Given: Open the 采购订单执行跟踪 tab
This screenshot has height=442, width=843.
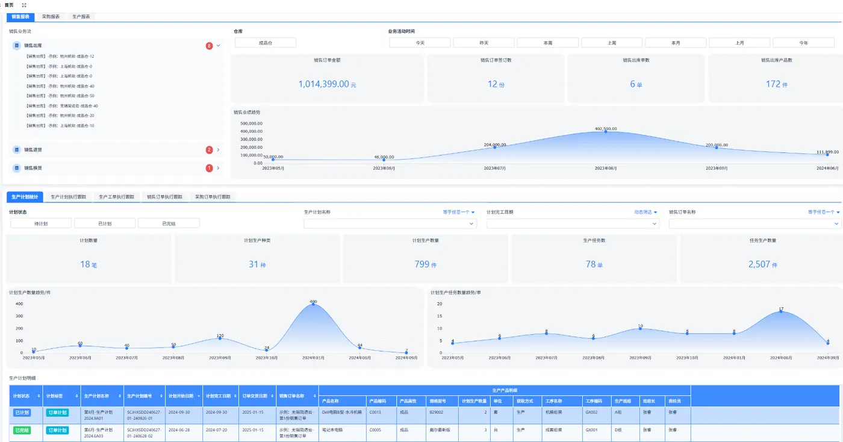Looking at the screenshot, I should (213, 197).
